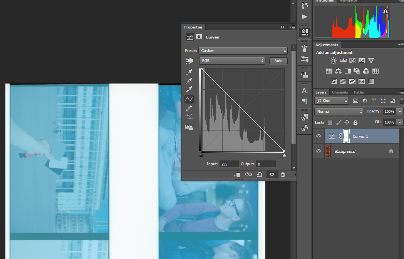Click the Curves Input value field
Screen dimensions: 404x259
(x=229, y=164)
